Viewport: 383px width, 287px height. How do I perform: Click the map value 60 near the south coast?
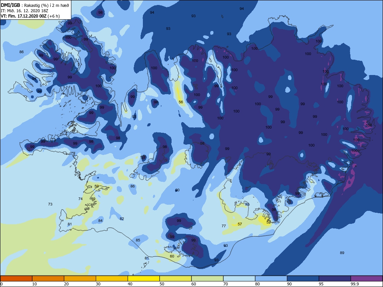coord(172,256)
